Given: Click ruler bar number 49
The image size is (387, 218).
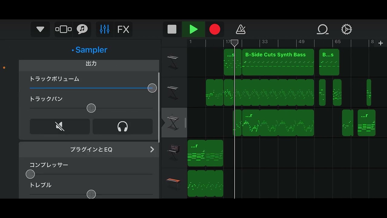Looking at the screenshot, I should point(301,41).
